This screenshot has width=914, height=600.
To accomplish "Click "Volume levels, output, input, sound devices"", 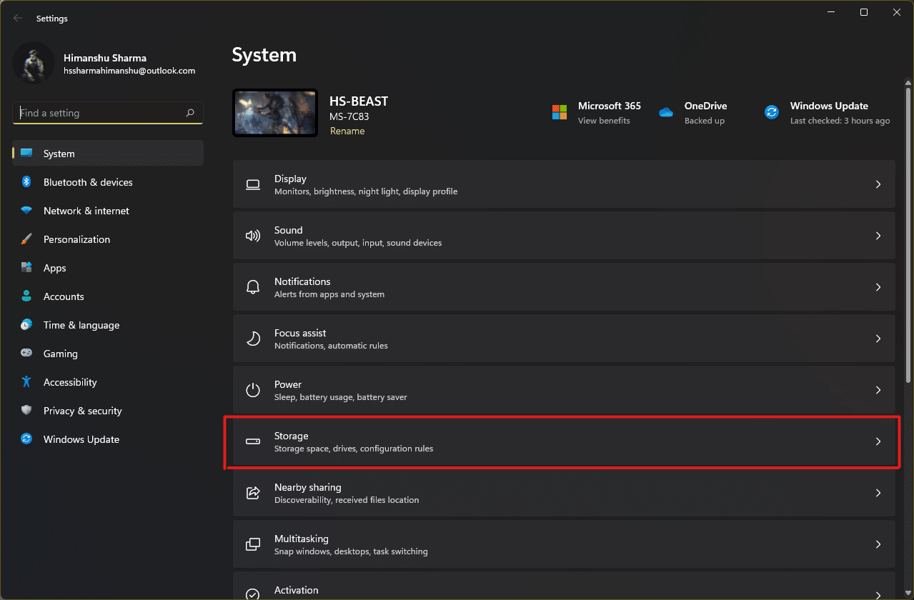I will [358, 243].
